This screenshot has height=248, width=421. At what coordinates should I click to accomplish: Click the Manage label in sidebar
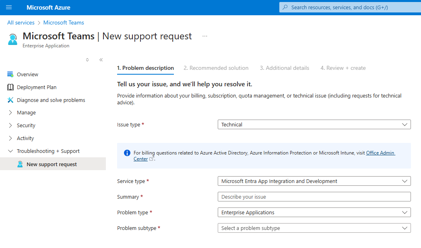click(26, 112)
